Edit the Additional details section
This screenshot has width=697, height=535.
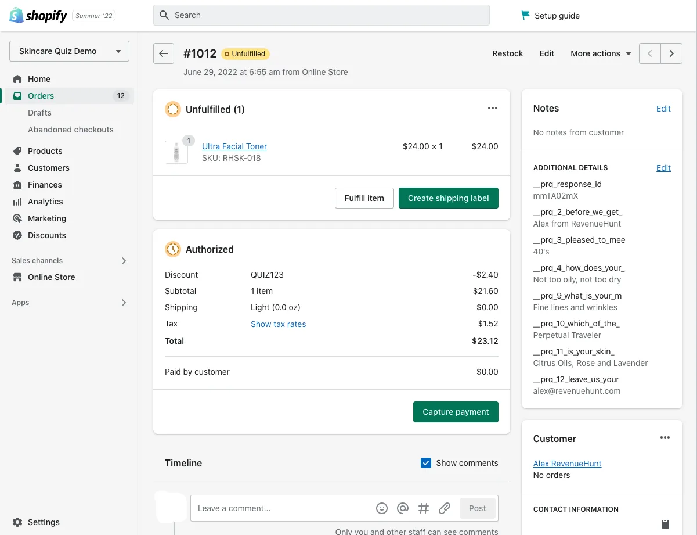(663, 168)
